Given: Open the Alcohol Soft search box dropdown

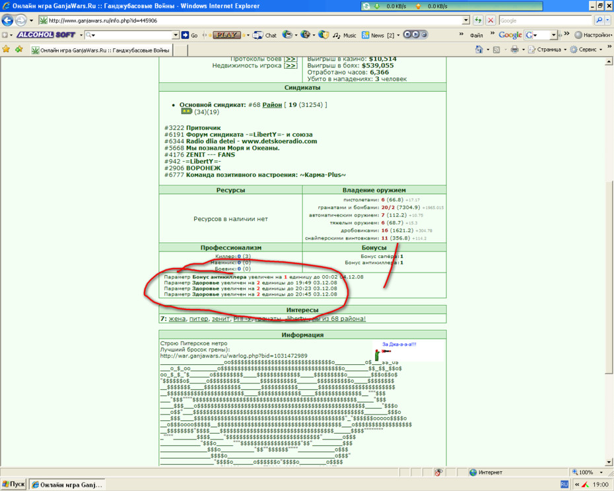Looking at the screenshot, I should point(176,35).
